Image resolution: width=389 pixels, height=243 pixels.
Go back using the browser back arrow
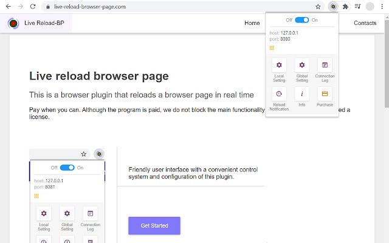pyautogui.click(x=9, y=7)
